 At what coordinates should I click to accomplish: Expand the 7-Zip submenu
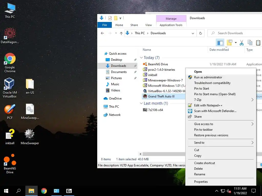pos(221,100)
